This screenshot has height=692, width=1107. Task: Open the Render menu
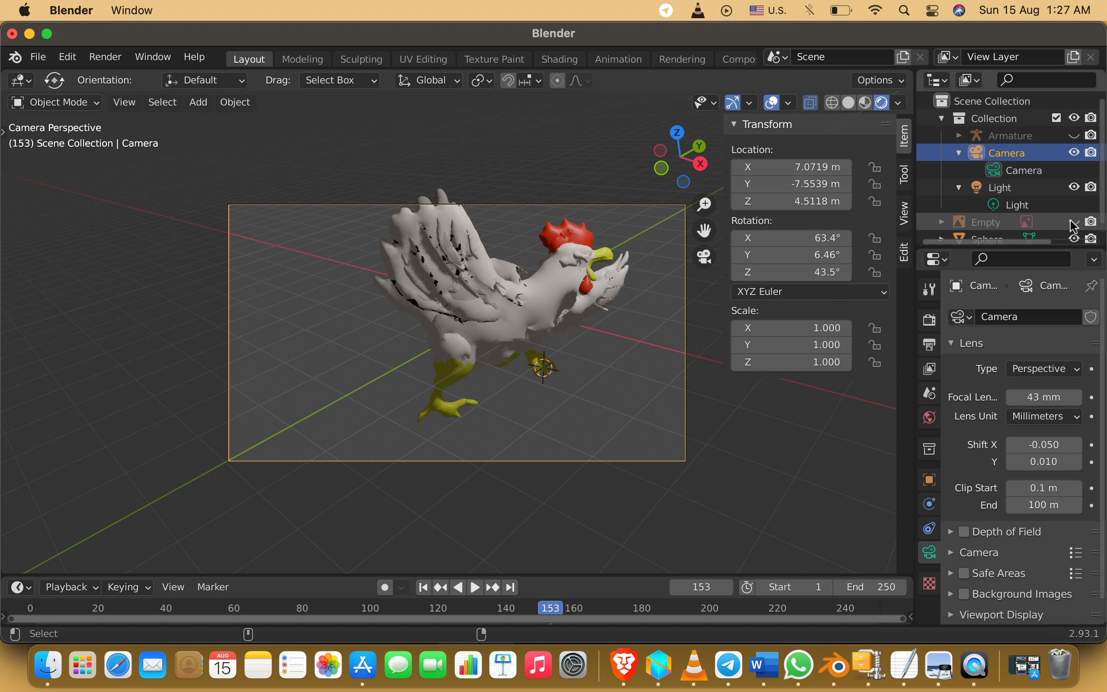click(105, 57)
